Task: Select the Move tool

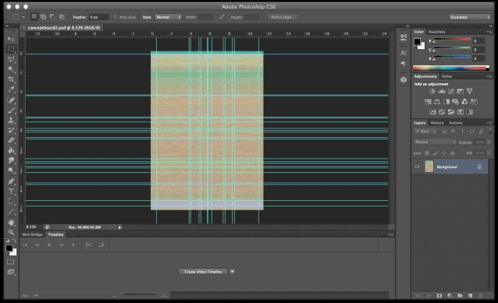Action: click(x=11, y=39)
